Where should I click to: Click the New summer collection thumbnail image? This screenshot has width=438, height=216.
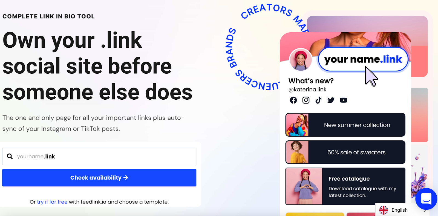point(297,125)
